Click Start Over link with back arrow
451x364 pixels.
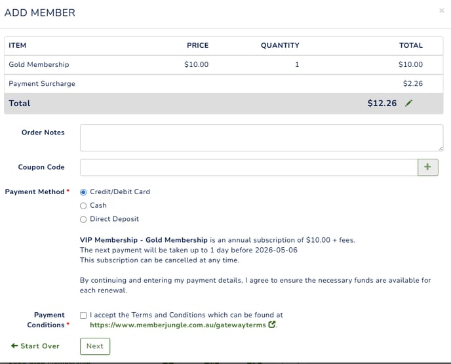point(35,346)
